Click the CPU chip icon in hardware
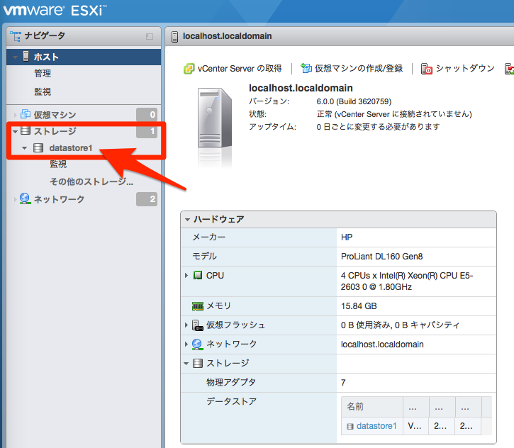 198,275
